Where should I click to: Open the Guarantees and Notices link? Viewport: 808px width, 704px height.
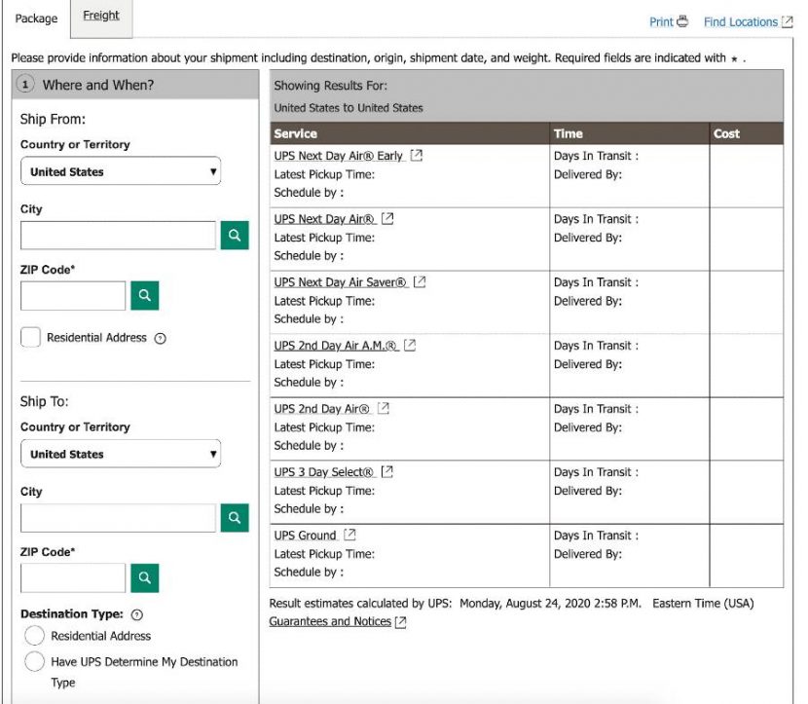pos(329,621)
